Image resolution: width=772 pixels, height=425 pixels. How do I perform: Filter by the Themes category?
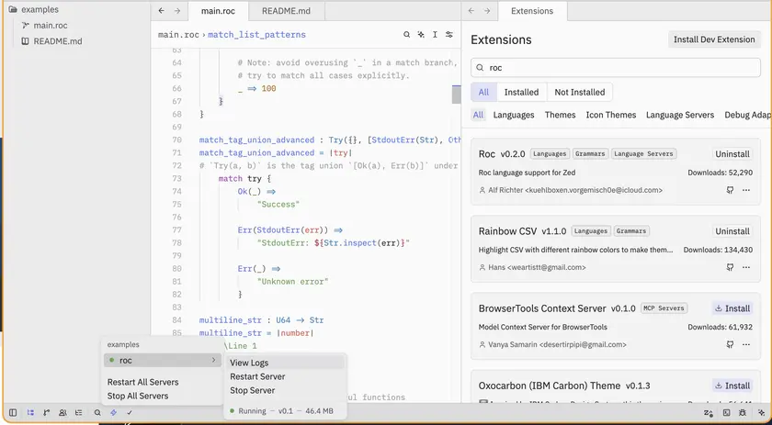point(560,115)
